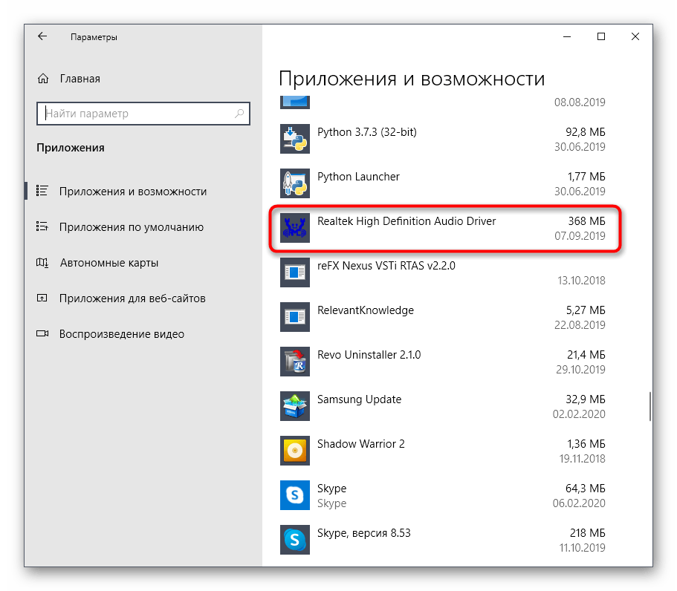This screenshot has width=677, height=591.
Task: Click the Приложения по умолчанию icon
Action: pyautogui.click(x=42, y=226)
